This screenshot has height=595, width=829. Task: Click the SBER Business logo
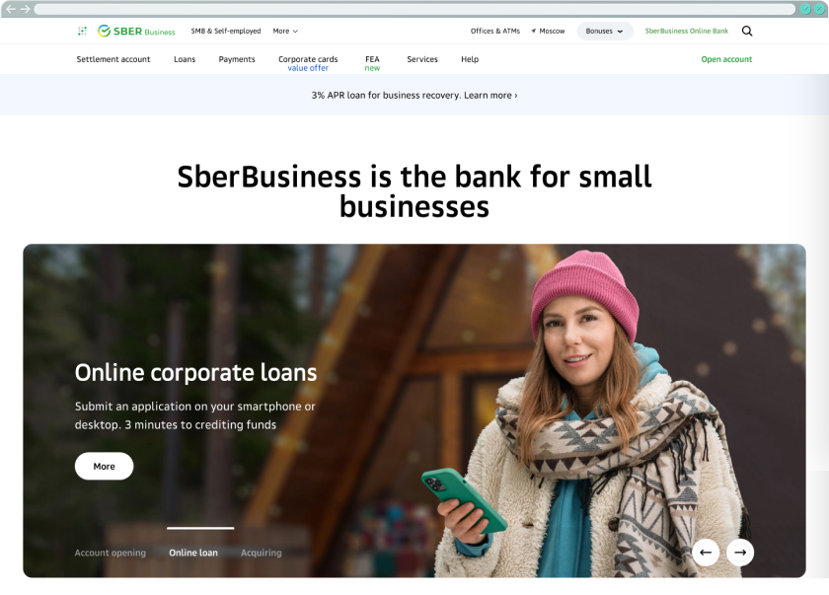[x=136, y=32]
